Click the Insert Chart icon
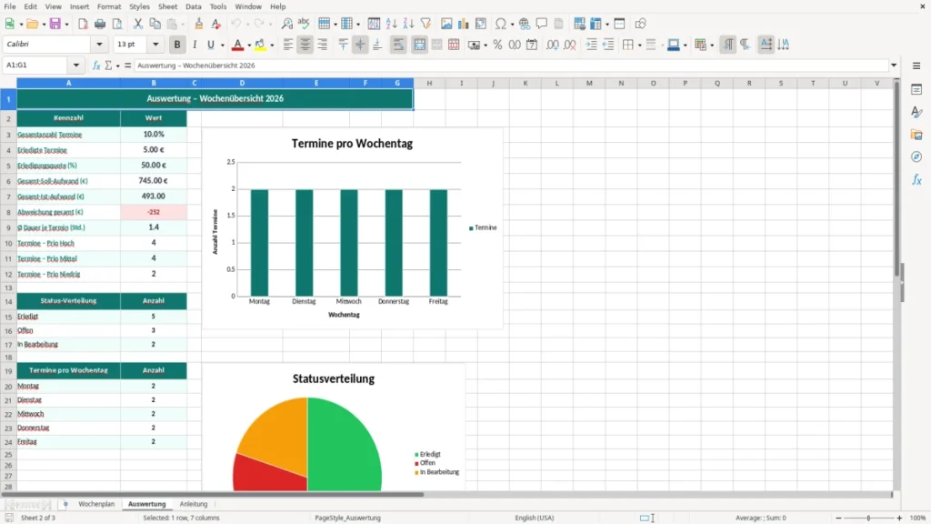 pyautogui.click(x=464, y=24)
